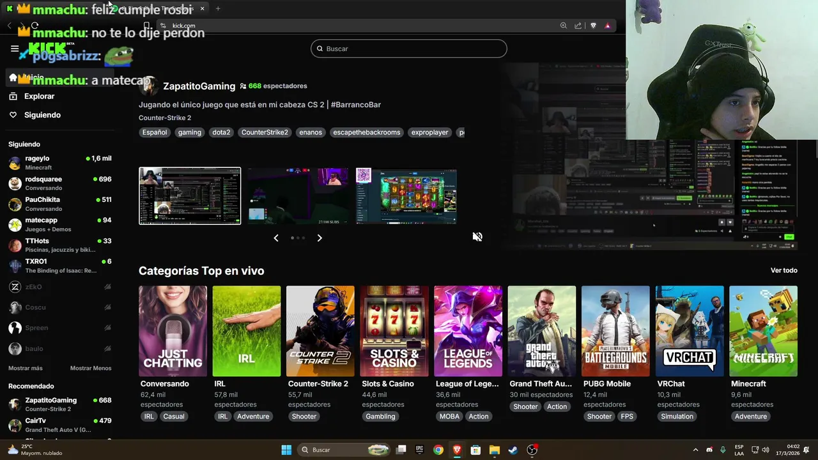Viewport: 818px width, 460px height.
Task: Open PUBG Mobile category card
Action: coord(615,331)
